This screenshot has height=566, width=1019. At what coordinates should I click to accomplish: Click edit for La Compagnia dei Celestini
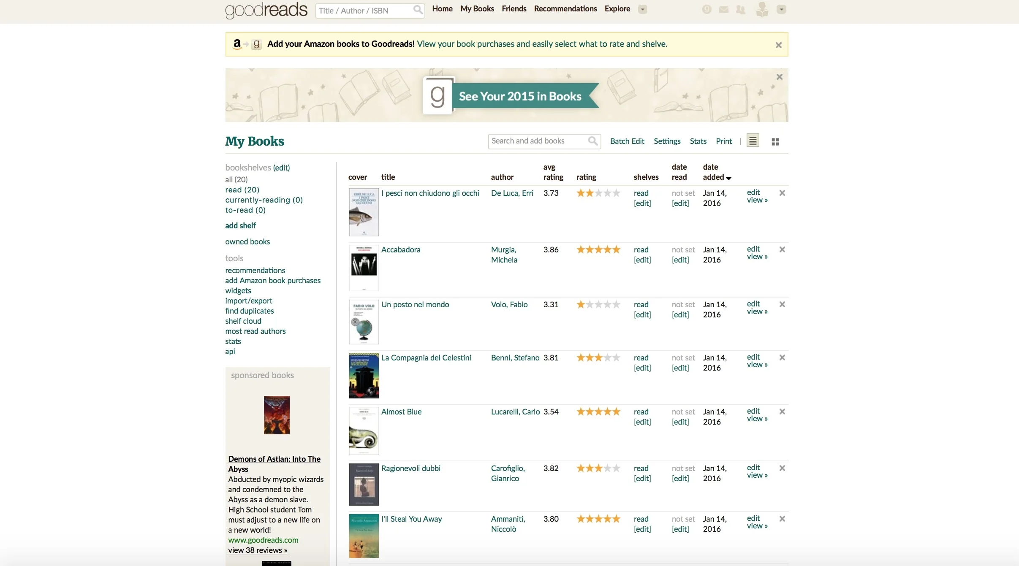coord(753,357)
